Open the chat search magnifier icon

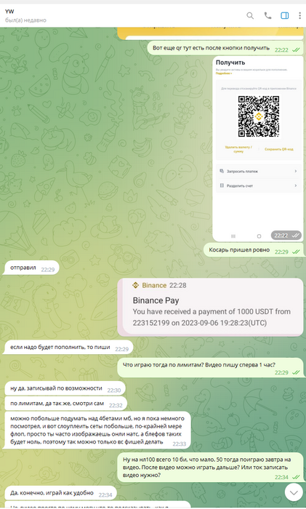point(250,15)
